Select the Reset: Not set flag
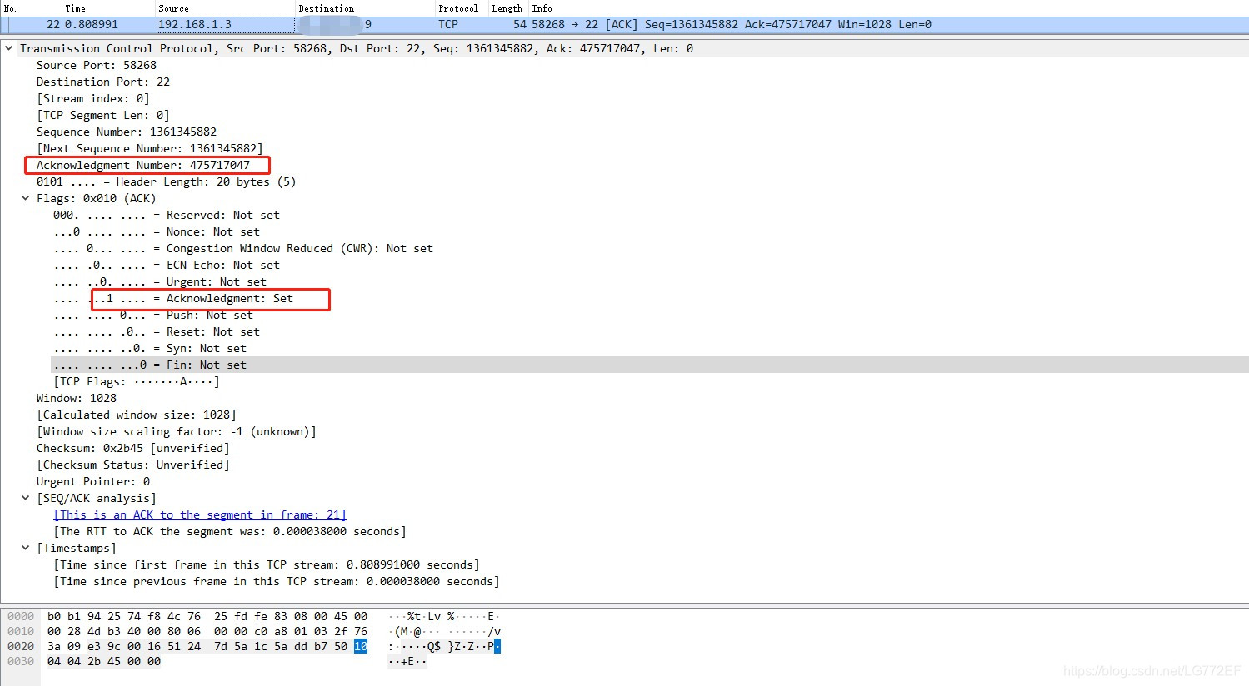Screen dimensions: 1249x686 click(x=157, y=331)
